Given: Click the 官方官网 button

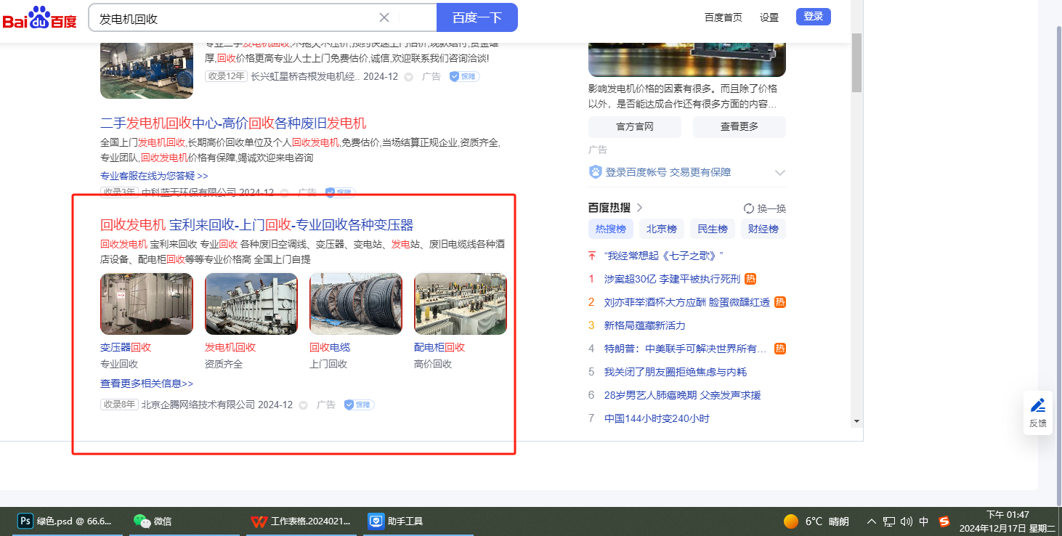Looking at the screenshot, I should tap(635, 126).
